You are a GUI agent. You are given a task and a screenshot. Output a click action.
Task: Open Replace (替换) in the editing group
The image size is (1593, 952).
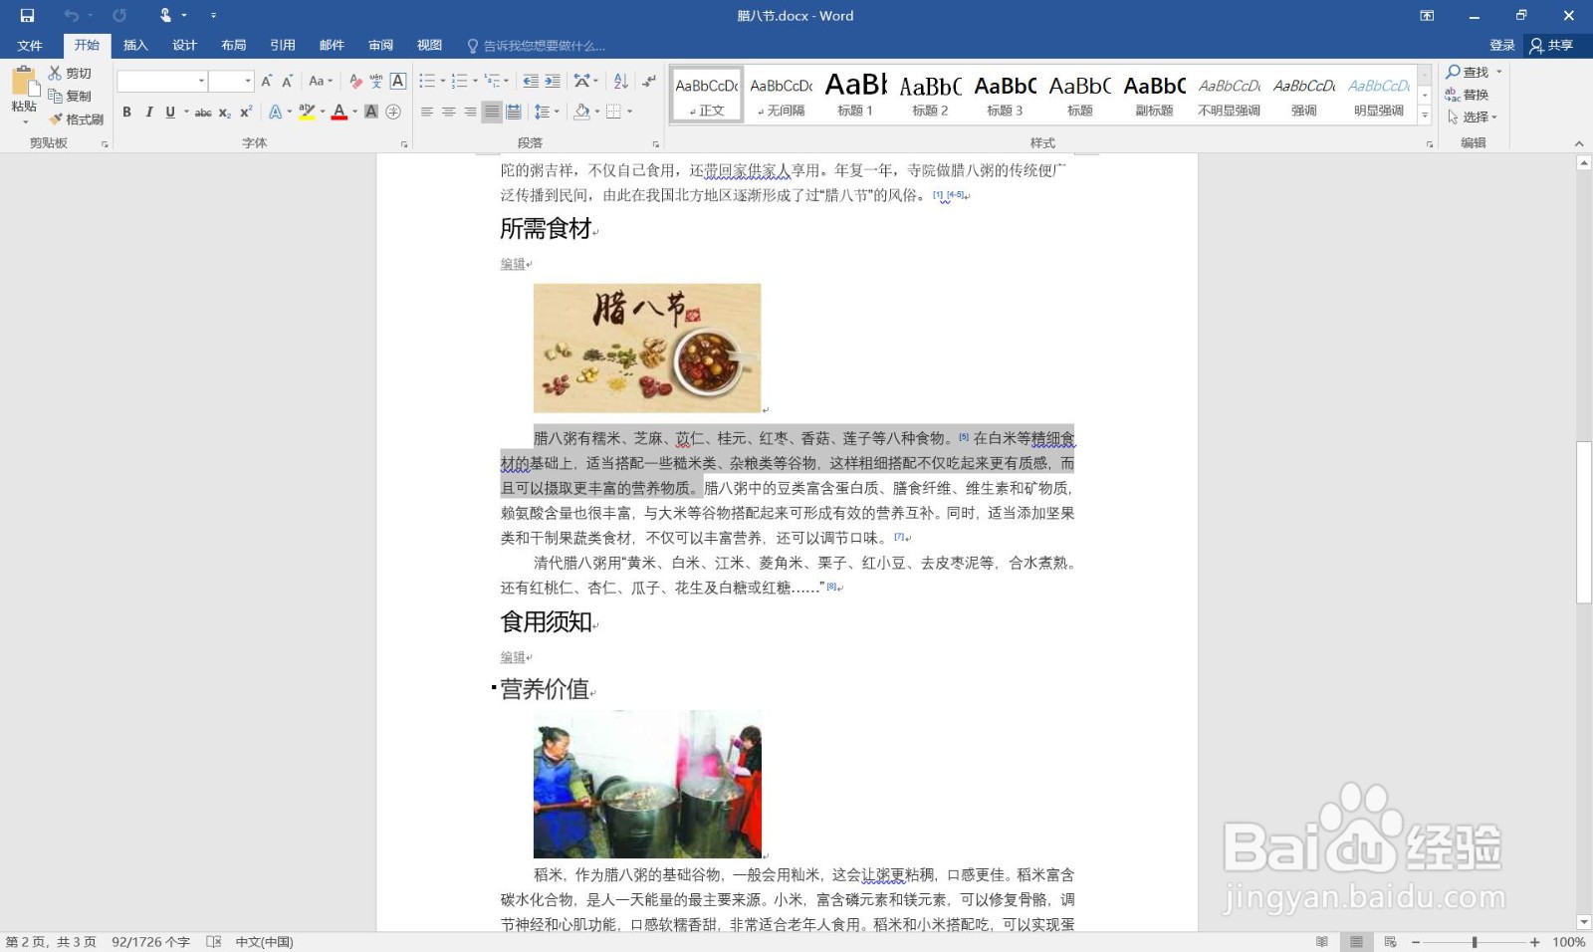(x=1473, y=95)
